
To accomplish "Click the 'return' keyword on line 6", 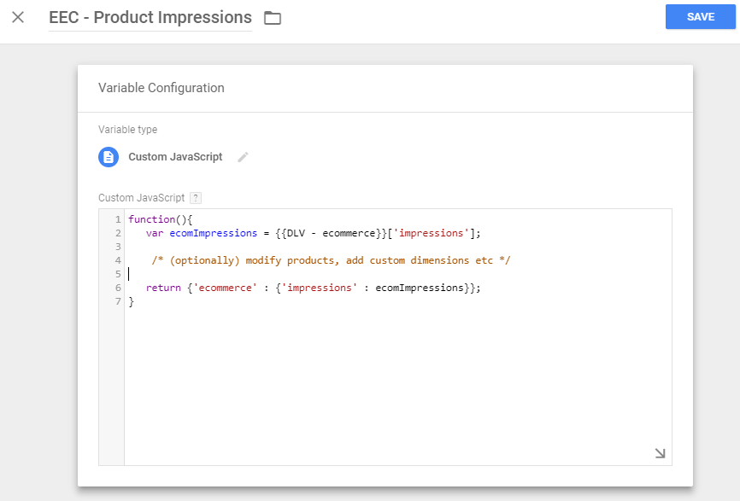I will 162,288.
